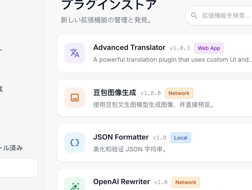This screenshot has height=190, width=252.
Task: Click version v1.0.0 label
Action: (150, 93)
